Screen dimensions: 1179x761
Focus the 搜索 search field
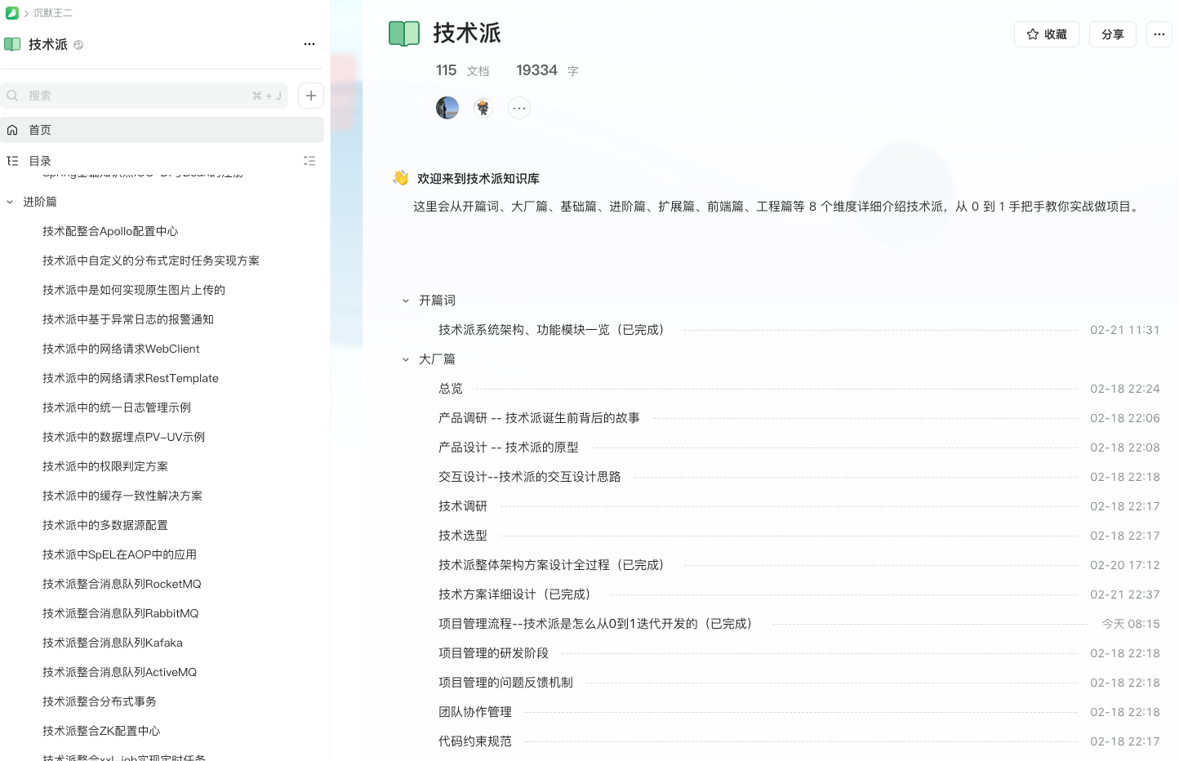coord(144,96)
